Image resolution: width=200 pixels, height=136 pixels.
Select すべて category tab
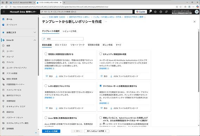tap(118, 45)
